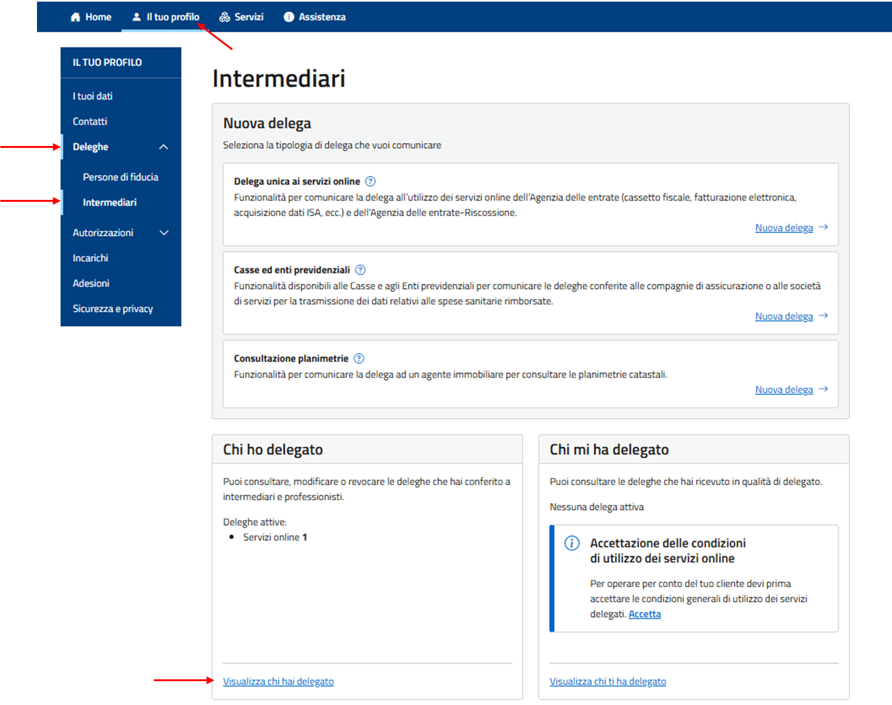
Task: Click Nuova delega for Delega unica servizi online
Action: 784,227
